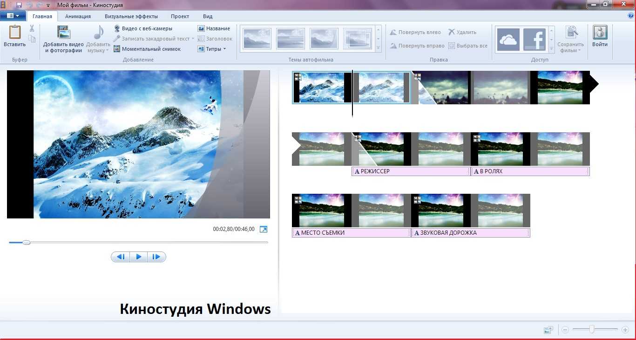This screenshot has width=636, height=340.
Task: Click the Заголовок caption button
Action: click(x=215, y=39)
